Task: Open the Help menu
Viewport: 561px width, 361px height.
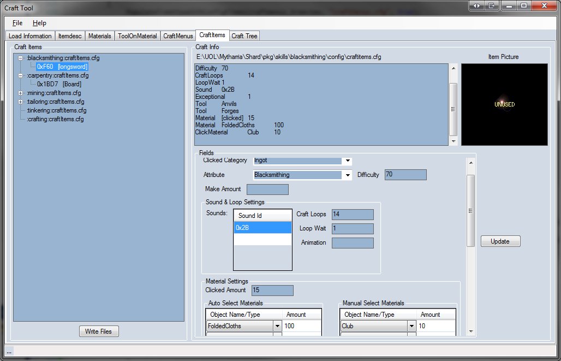Action: tap(39, 23)
